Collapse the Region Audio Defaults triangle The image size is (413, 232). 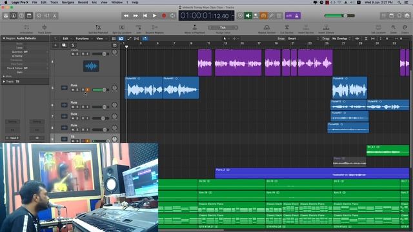pos(4,39)
